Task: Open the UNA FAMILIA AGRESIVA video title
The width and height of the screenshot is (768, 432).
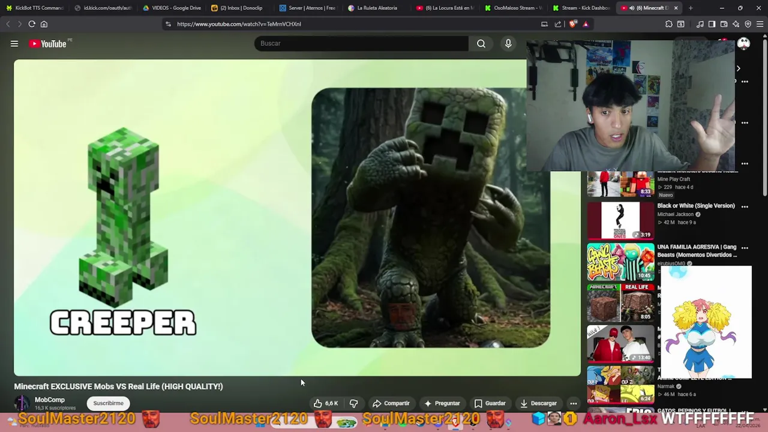Action: [697, 251]
